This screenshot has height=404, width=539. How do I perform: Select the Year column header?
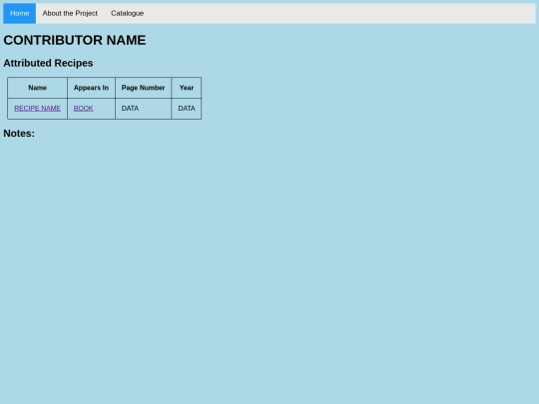187,88
